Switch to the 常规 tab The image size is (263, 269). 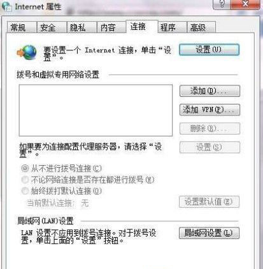point(21,27)
